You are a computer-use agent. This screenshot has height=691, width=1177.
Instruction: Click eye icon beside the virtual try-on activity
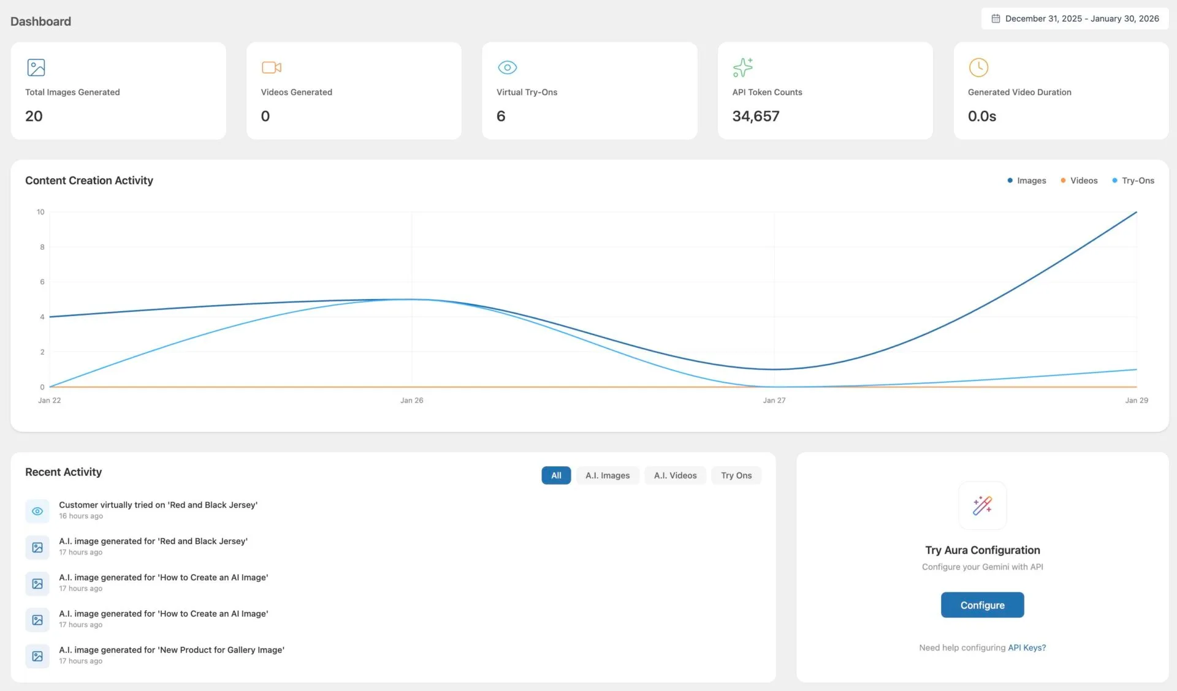pyautogui.click(x=37, y=511)
